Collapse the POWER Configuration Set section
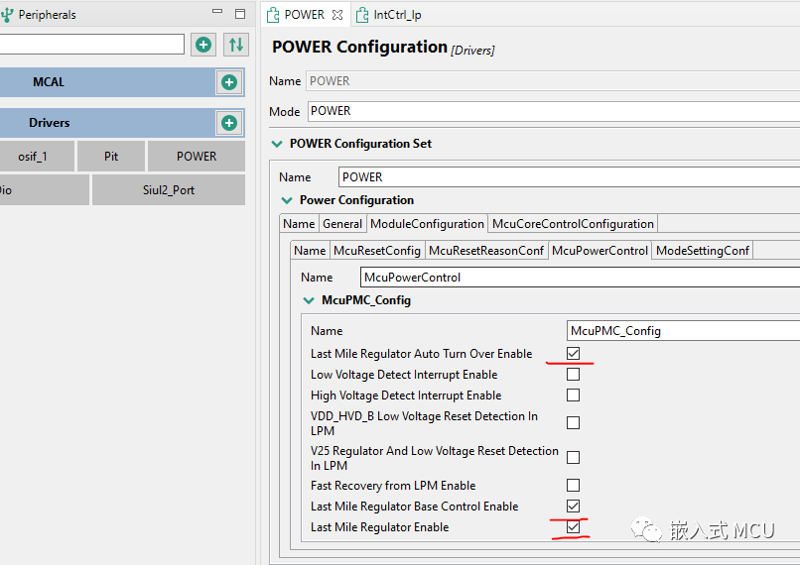The height and width of the screenshot is (565, 800). (x=277, y=144)
